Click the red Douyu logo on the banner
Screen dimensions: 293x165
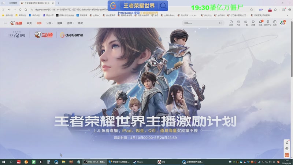coord(44,35)
